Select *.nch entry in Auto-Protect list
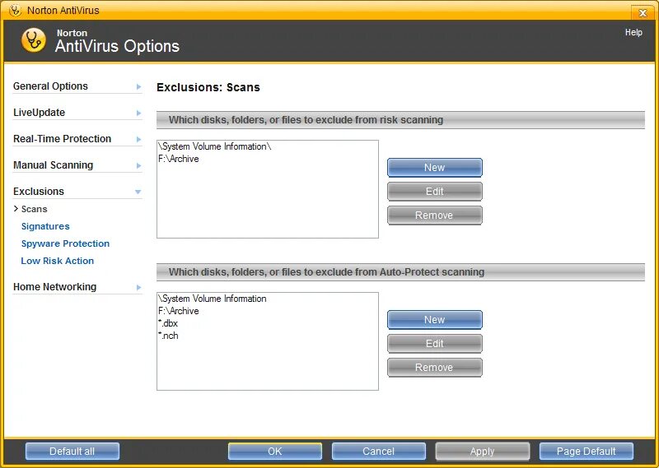The height and width of the screenshot is (468, 659). pos(168,336)
